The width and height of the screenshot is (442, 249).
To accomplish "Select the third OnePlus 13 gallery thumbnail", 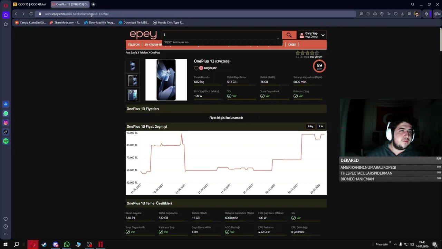I will pos(133,95).
